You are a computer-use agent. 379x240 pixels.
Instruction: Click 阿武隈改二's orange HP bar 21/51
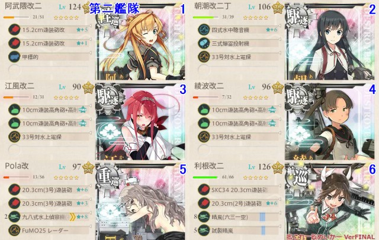coord(16,17)
